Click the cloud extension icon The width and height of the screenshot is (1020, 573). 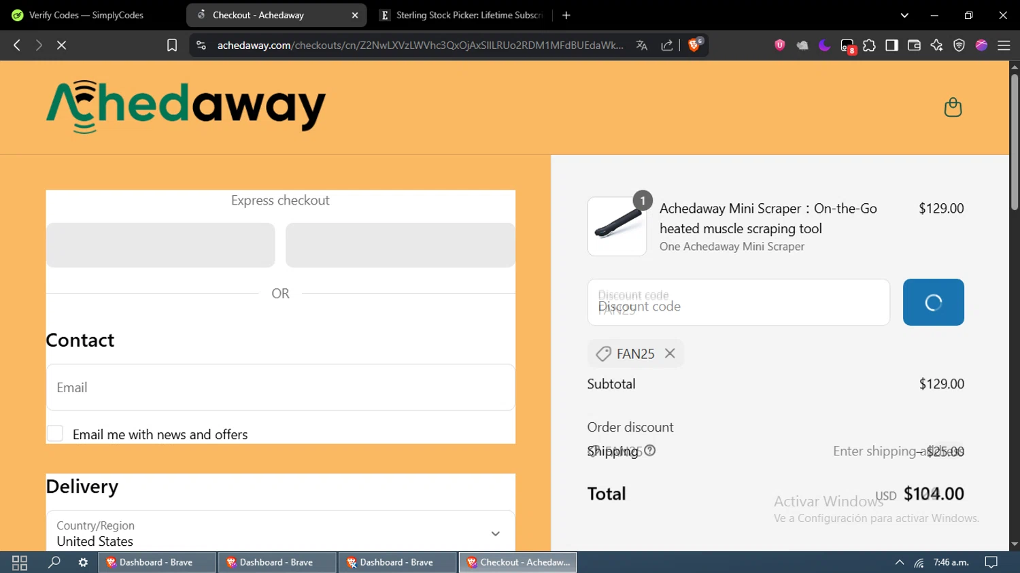click(x=802, y=45)
